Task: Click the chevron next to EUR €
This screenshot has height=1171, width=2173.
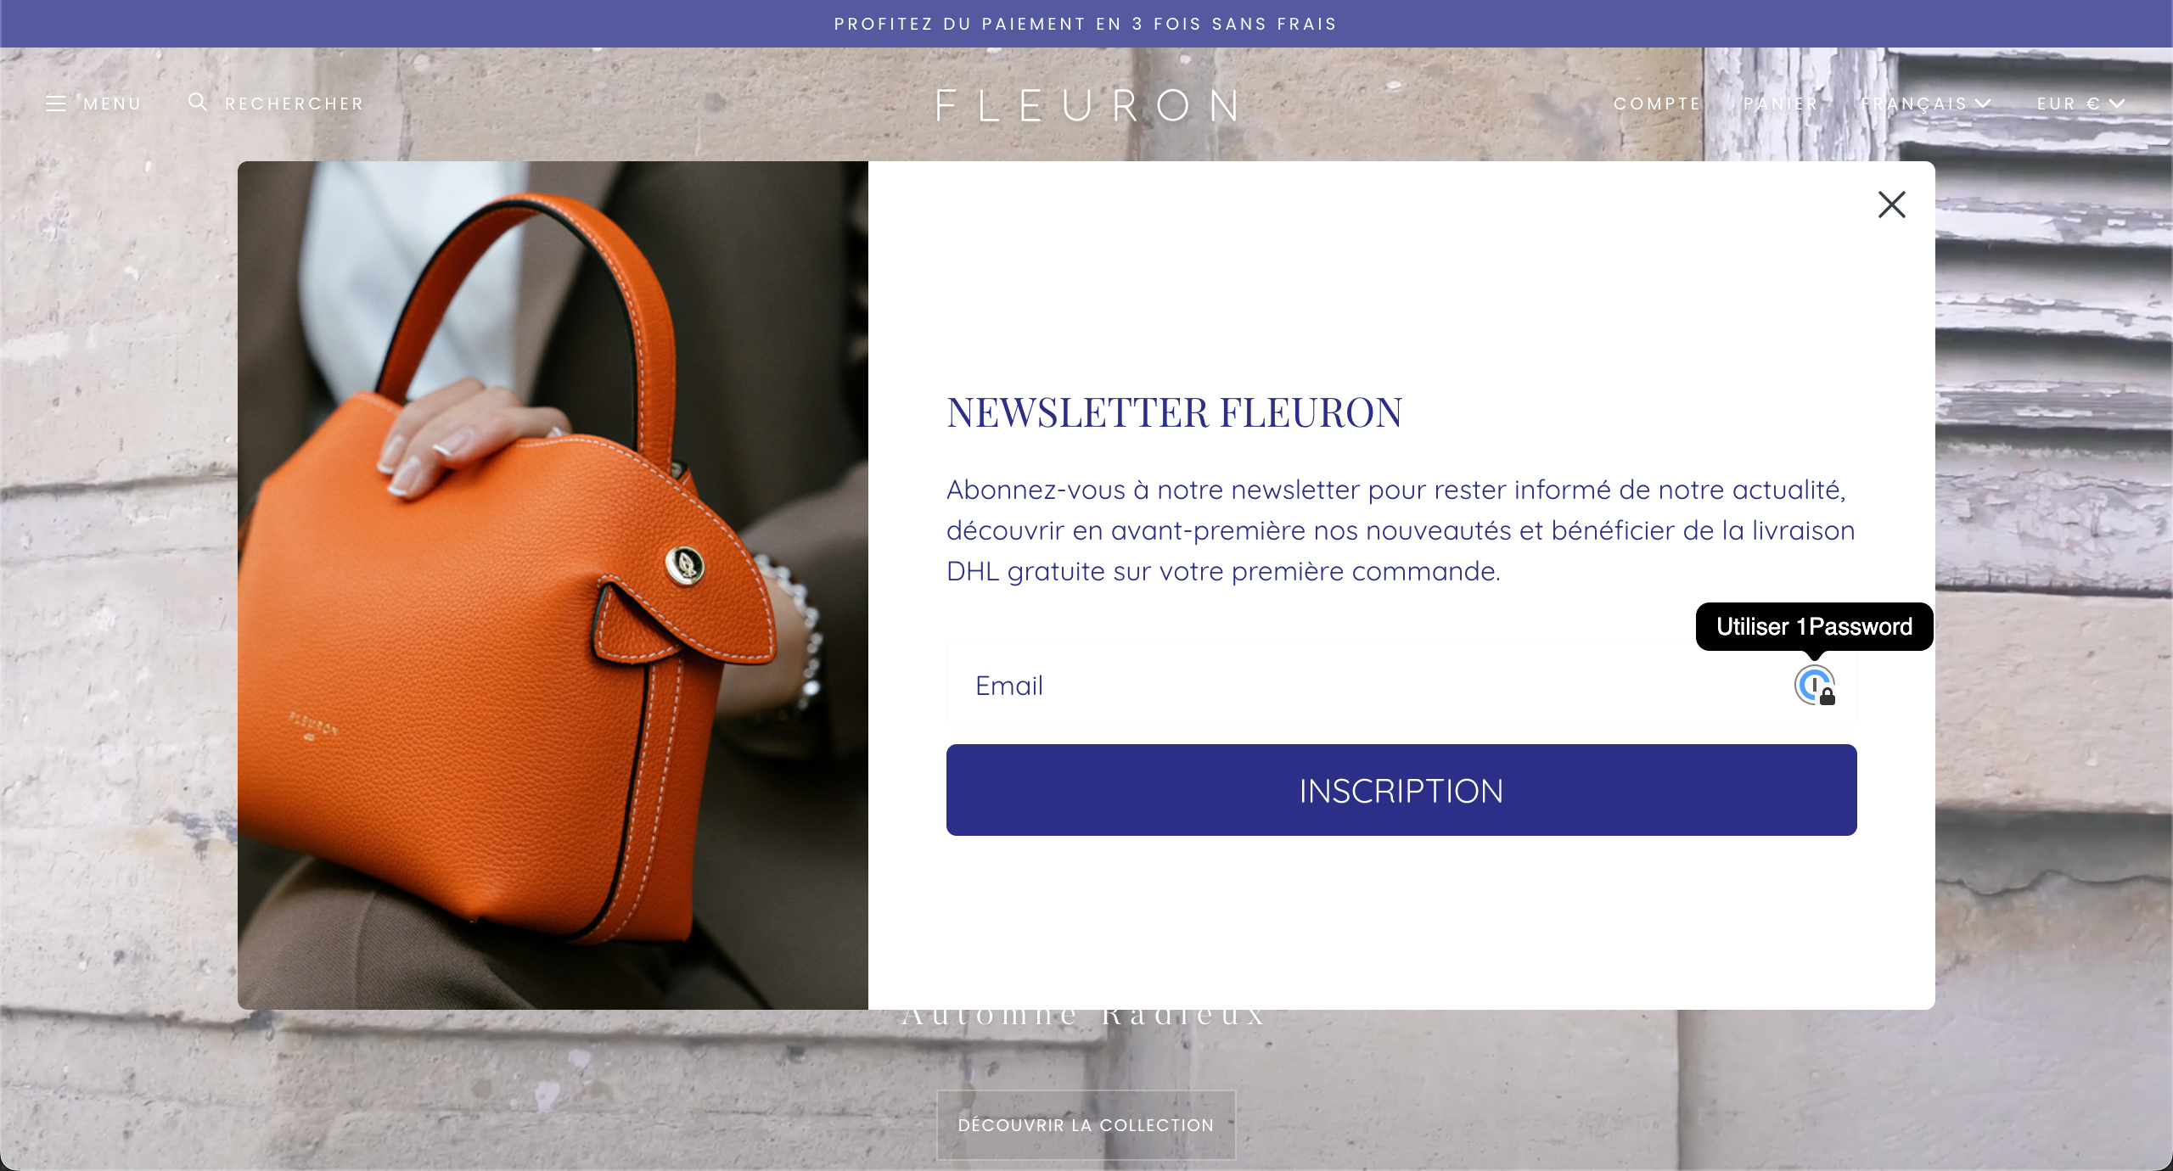Action: pyautogui.click(x=2117, y=104)
